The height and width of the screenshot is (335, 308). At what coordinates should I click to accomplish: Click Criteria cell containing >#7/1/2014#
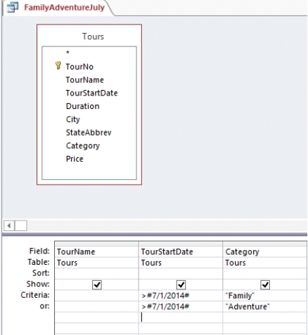tap(181, 296)
